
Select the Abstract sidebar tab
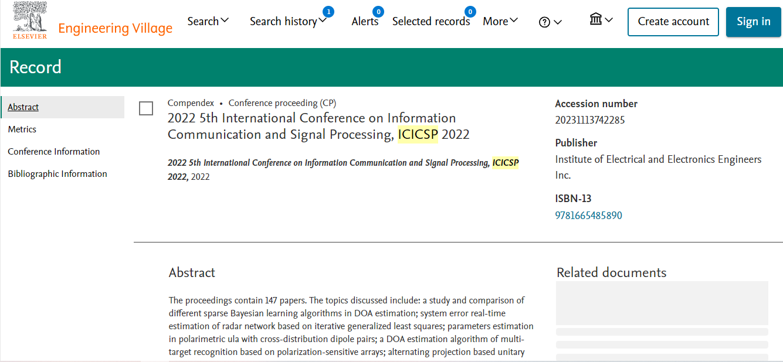coord(62,107)
